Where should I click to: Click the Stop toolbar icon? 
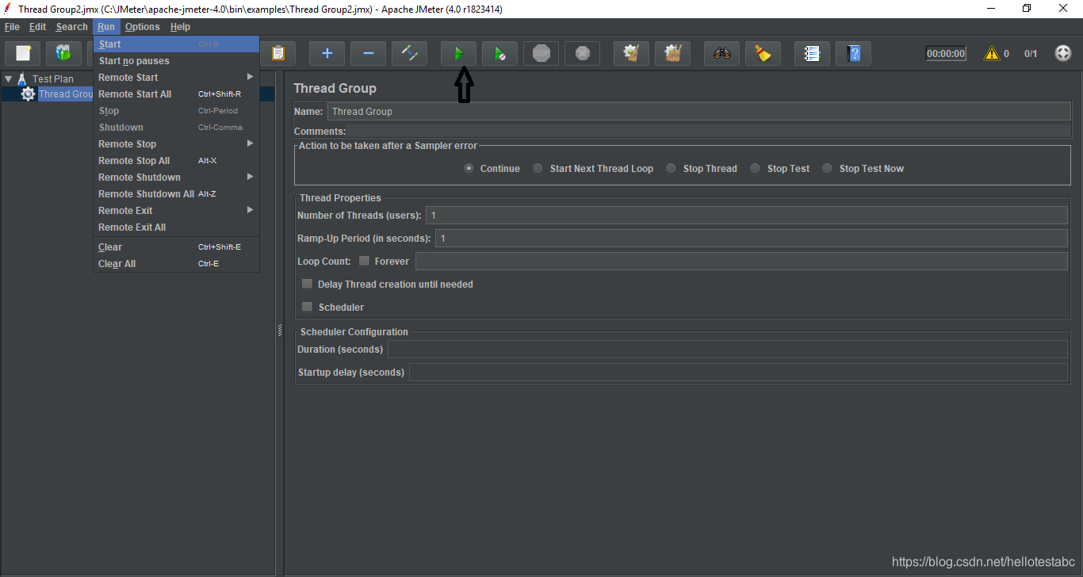point(541,54)
